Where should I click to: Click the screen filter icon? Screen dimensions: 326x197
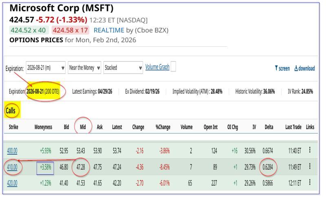click(277, 68)
